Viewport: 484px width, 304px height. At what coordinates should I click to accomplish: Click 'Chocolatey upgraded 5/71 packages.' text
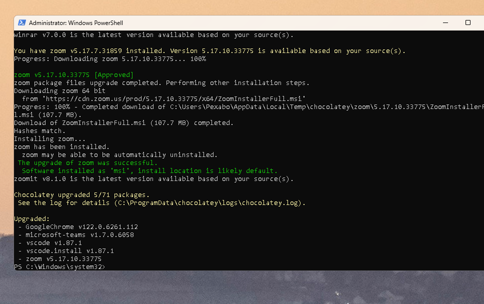tap(82, 194)
